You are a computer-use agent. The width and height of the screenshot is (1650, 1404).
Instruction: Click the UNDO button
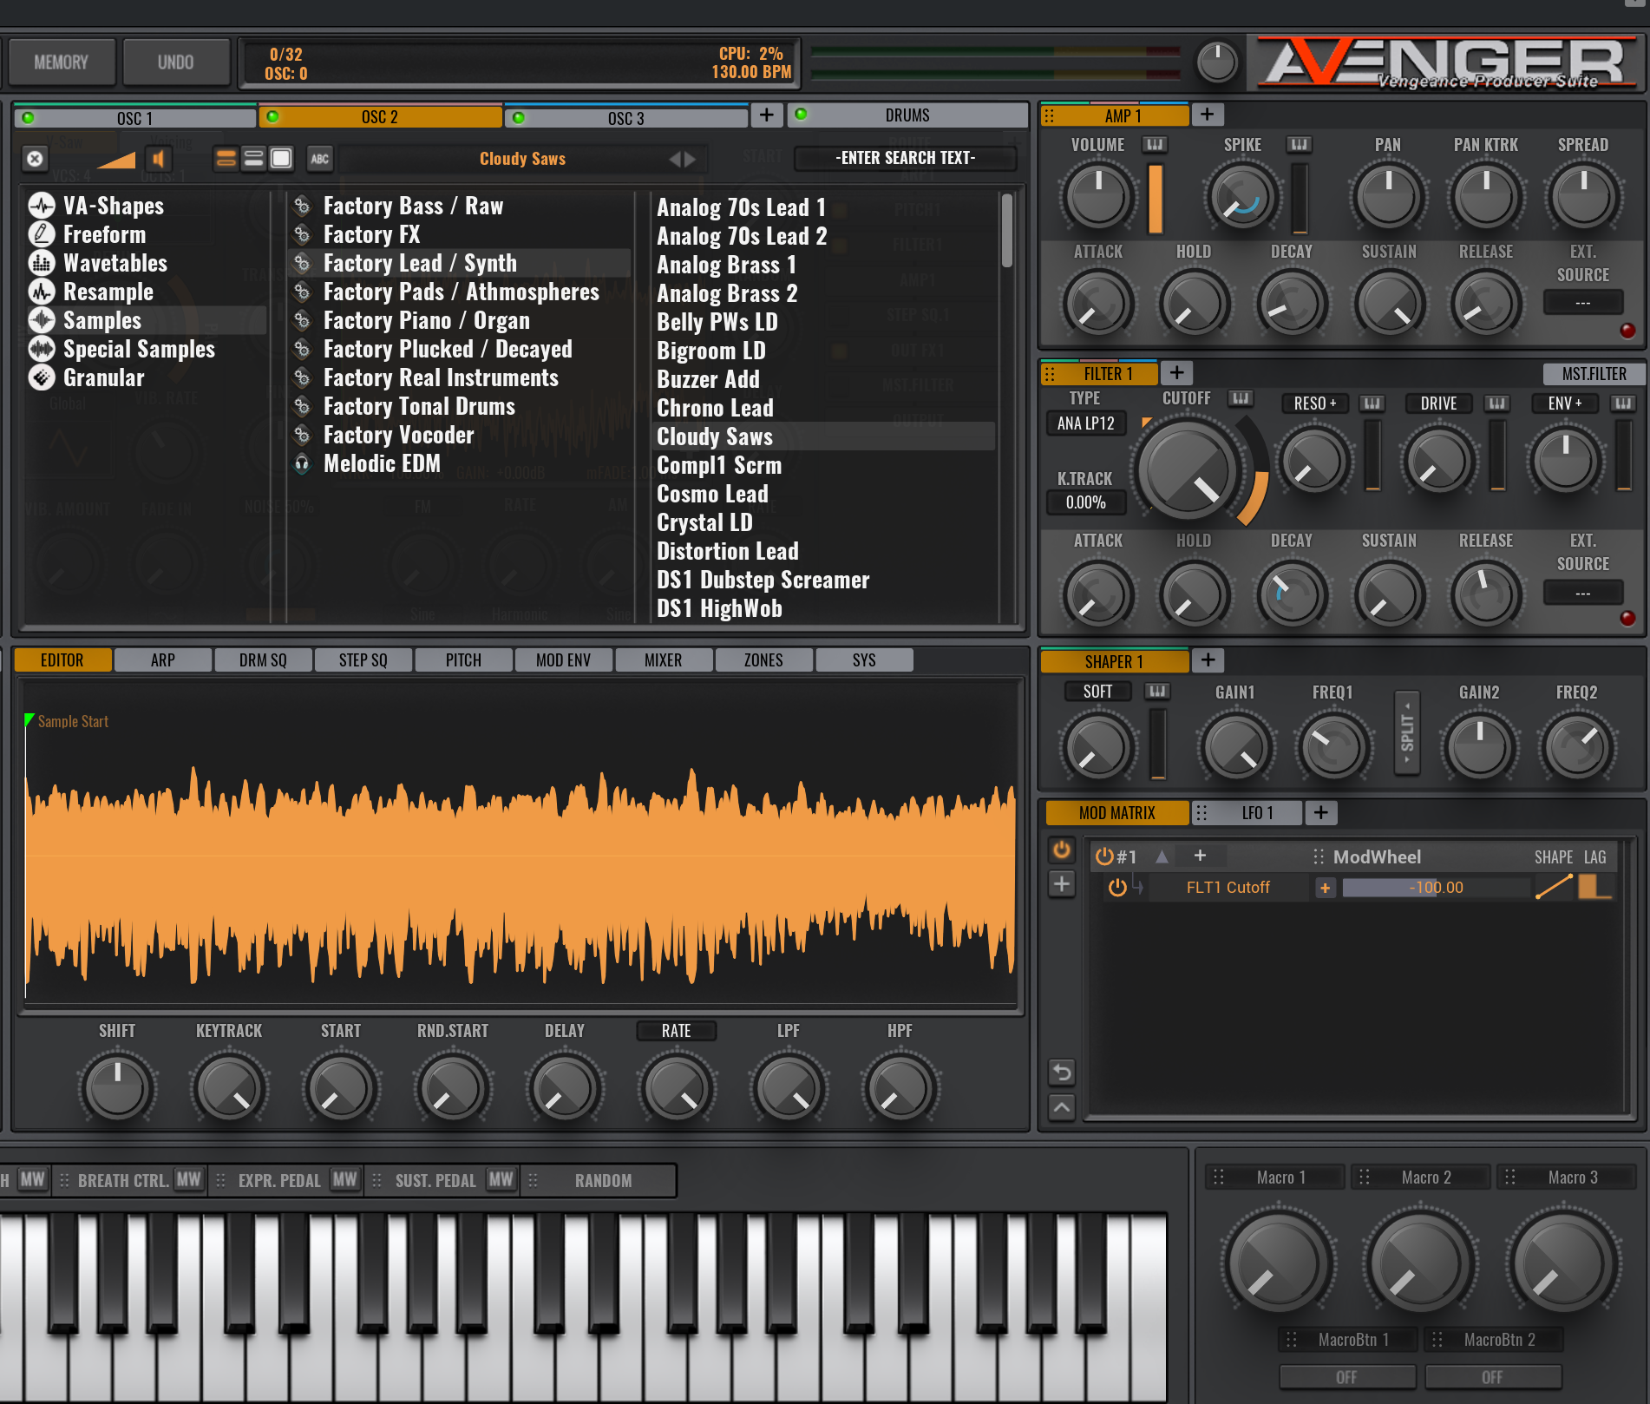coord(175,62)
